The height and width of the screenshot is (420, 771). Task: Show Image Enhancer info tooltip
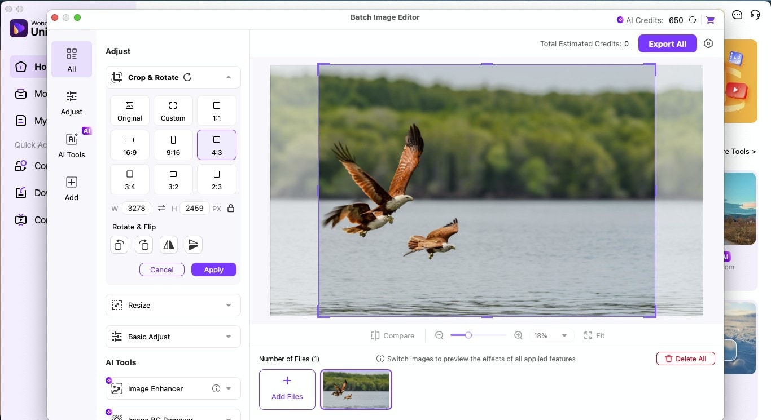pos(216,388)
